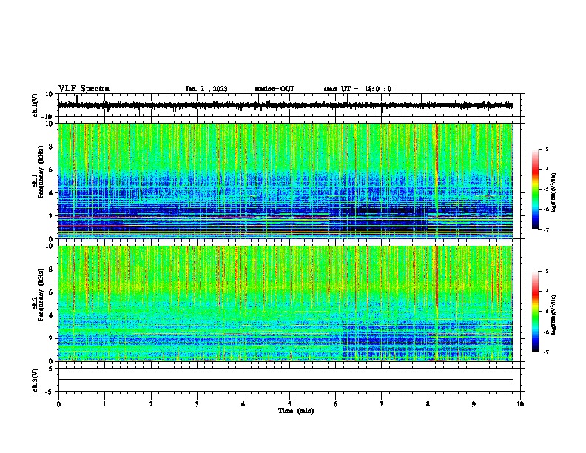Click time-axis tick label "7"
Screen dimensions: 586x453
click(382, 404)
